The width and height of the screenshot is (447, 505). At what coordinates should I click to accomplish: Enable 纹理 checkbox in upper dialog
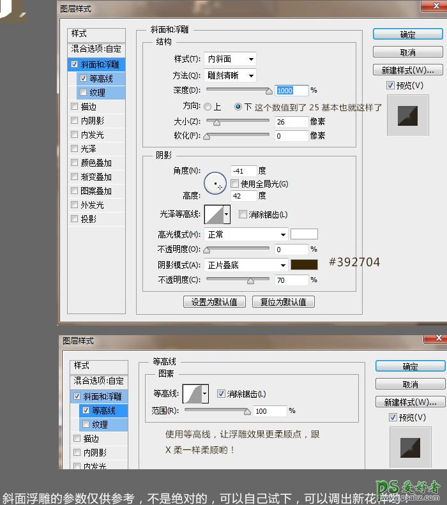click(83, 93)
